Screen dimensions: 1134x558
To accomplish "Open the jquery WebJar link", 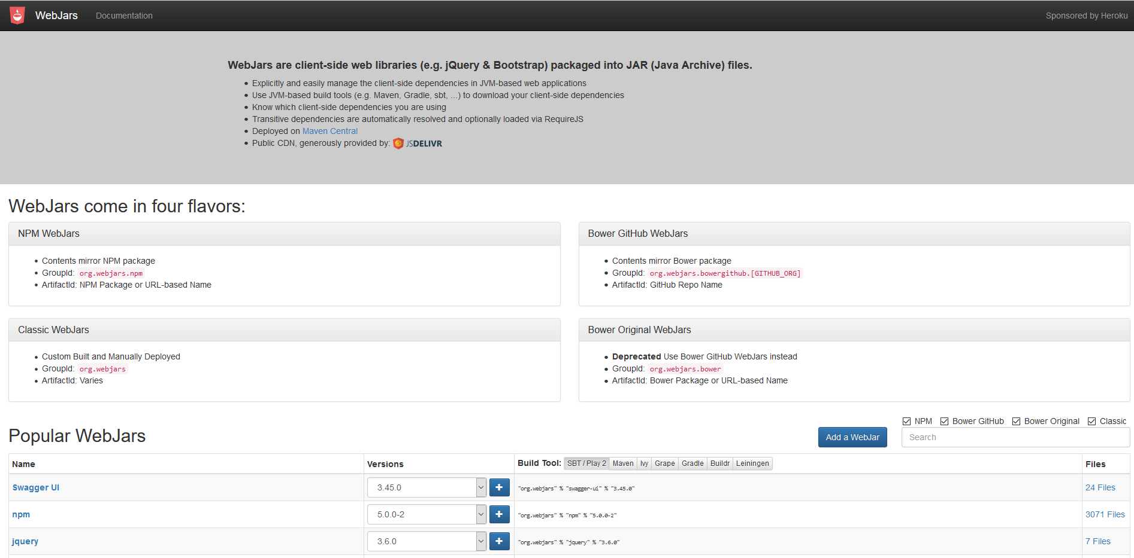I will (x=25, y=541).
